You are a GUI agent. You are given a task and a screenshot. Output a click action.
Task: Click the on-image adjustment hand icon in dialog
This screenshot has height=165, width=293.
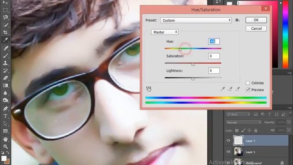149,89
